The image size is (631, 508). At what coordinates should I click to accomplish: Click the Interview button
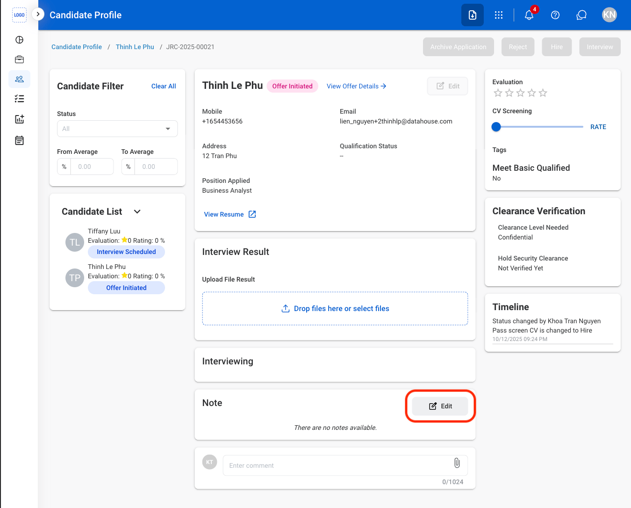(600, 47)
